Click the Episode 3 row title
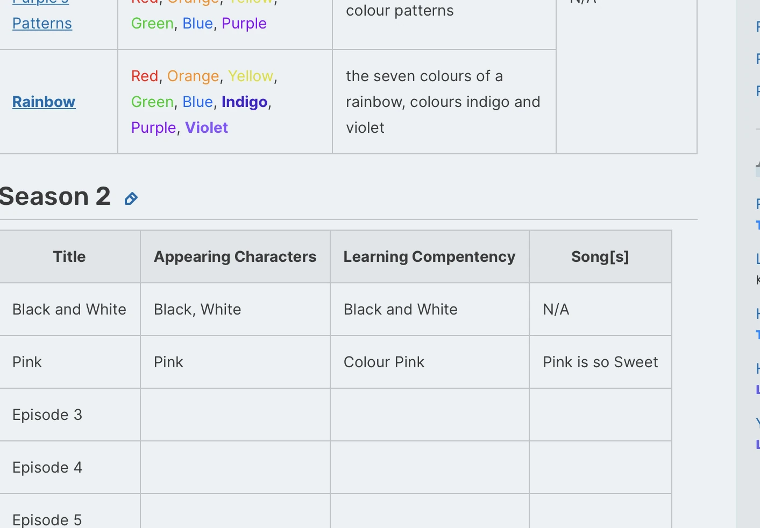This screenshot has width=760, height=528. (x=47, y=415)
